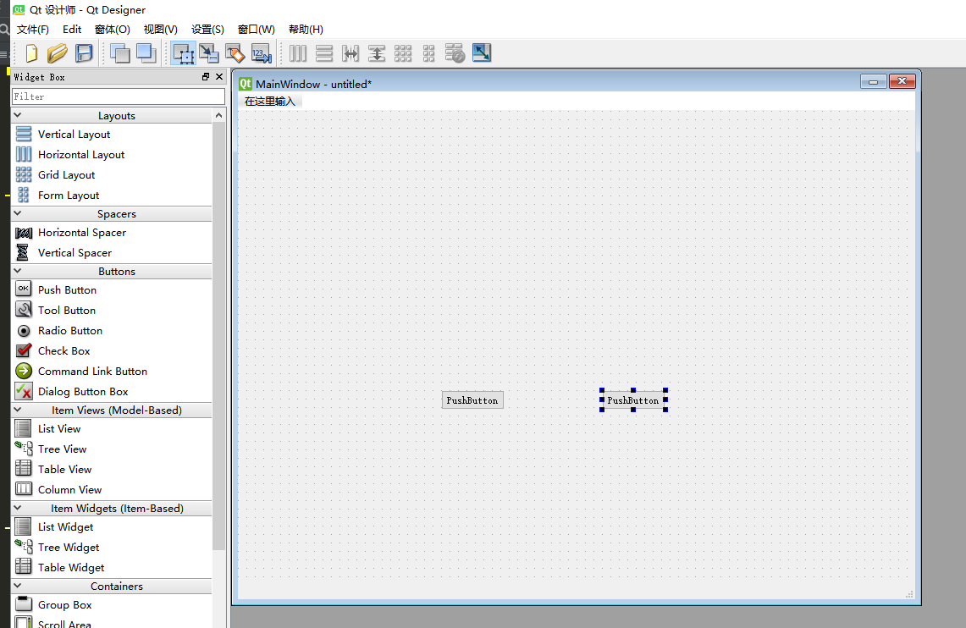Collapse the Buttons category

(x=18, y=271)
